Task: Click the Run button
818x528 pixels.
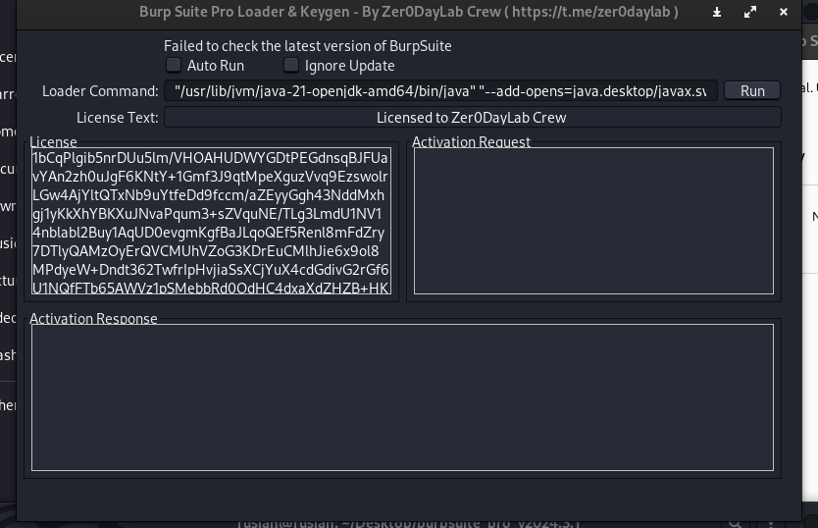Action: click(752, 91)
